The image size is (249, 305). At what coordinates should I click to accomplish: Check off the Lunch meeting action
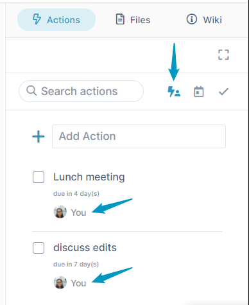pos(39,177)
